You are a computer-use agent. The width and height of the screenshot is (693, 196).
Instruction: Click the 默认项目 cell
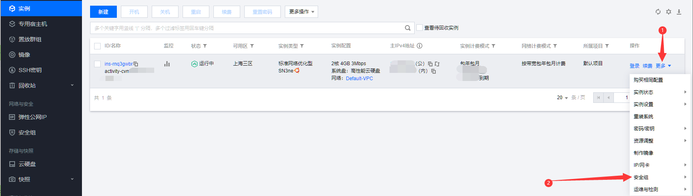[593, 64]
